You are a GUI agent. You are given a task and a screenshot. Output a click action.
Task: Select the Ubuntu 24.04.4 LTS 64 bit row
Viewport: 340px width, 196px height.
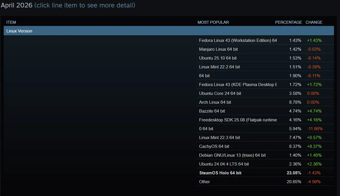tap(265, 164)
